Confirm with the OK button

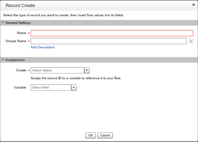point(91,135)
